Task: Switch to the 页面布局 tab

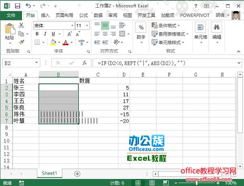Action: tap(64, 15)
